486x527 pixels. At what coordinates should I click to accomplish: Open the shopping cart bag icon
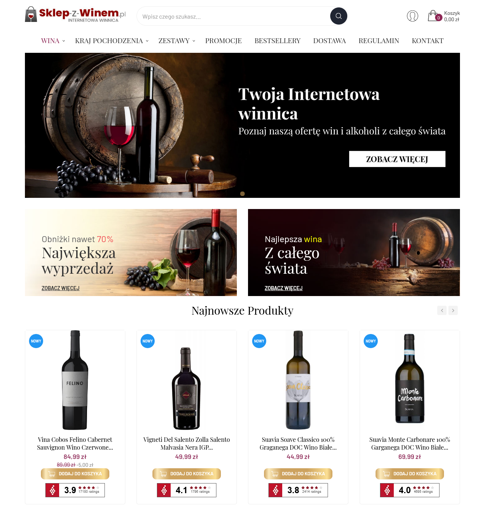434,16
